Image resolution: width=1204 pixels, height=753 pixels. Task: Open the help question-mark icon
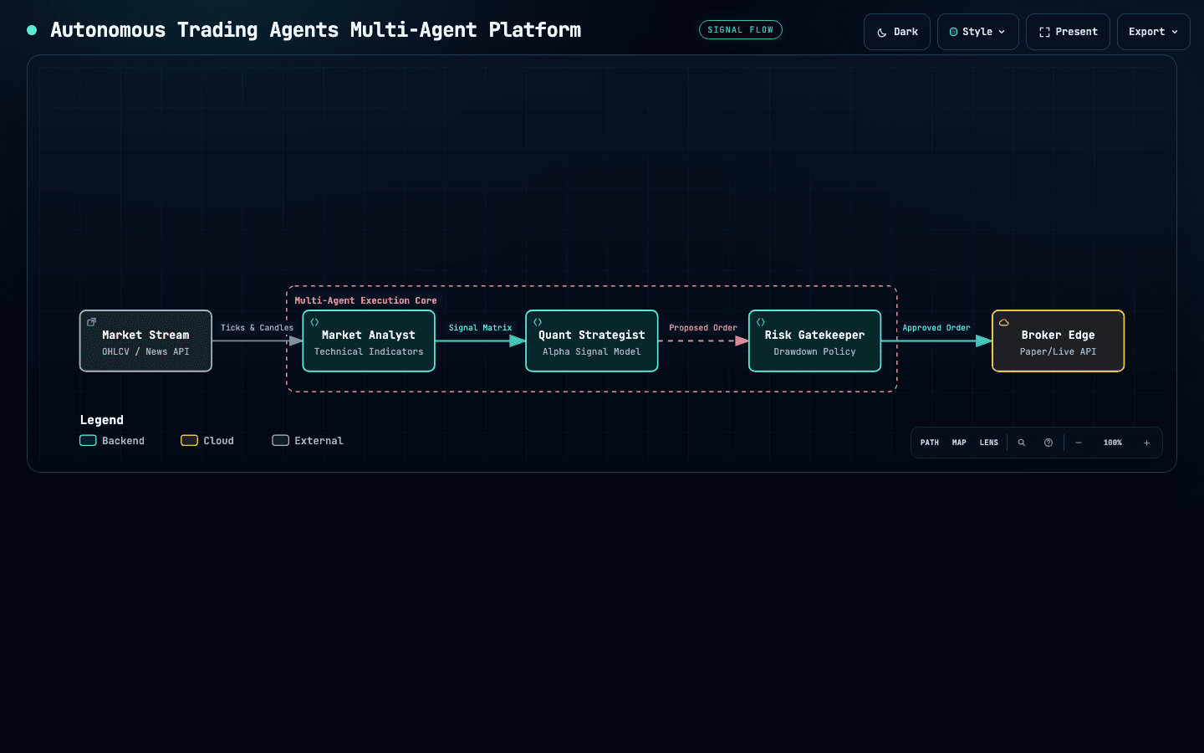pos(1048,443)
